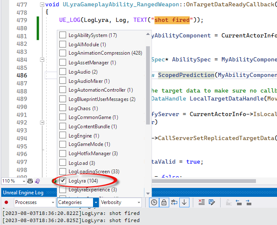Check the LogAudioMixer (1) category
The width and height of the screenshot is (277, 225).
click(63, 80)
